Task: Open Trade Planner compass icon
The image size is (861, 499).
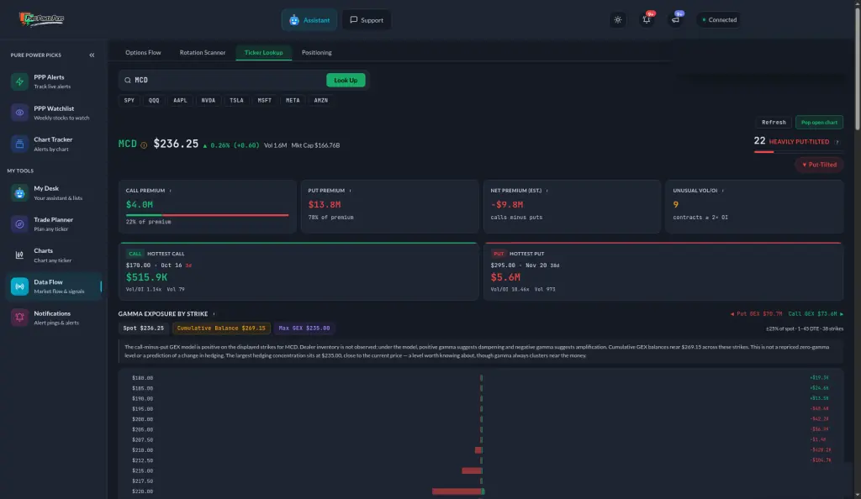Action: click(20, 224)
